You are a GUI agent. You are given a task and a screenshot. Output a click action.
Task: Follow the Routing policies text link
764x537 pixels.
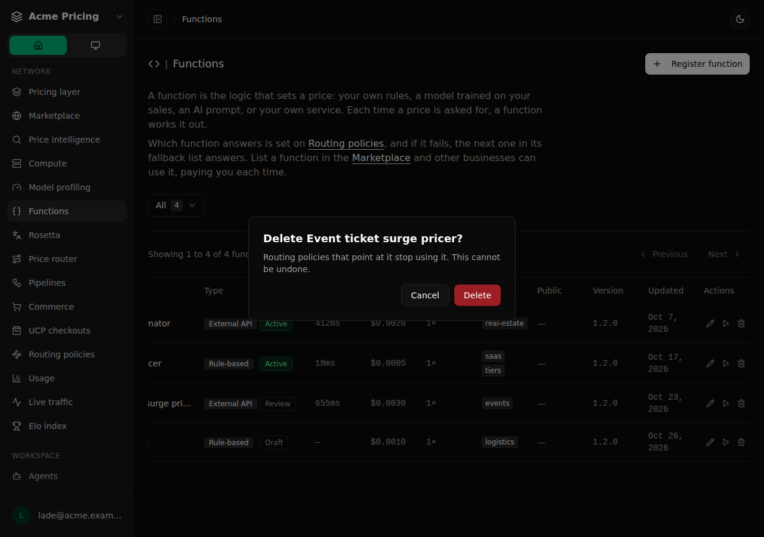pos(346,143)
